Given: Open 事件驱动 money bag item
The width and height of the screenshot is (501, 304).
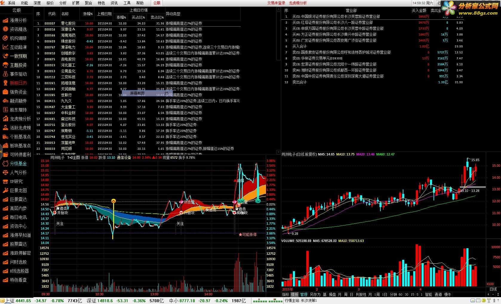Looking at the screenshot, I should tap(15, 74).
